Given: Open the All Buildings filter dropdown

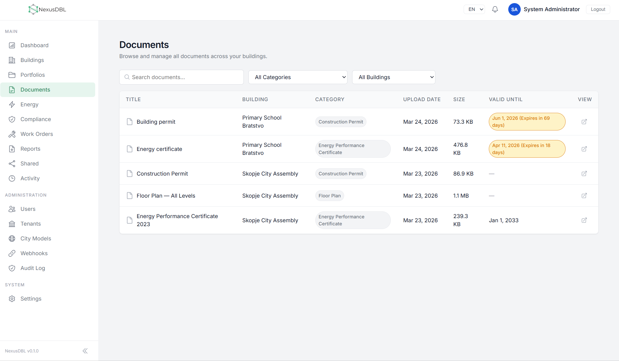Looking at the screenshot, I should (x=394, y=77).
